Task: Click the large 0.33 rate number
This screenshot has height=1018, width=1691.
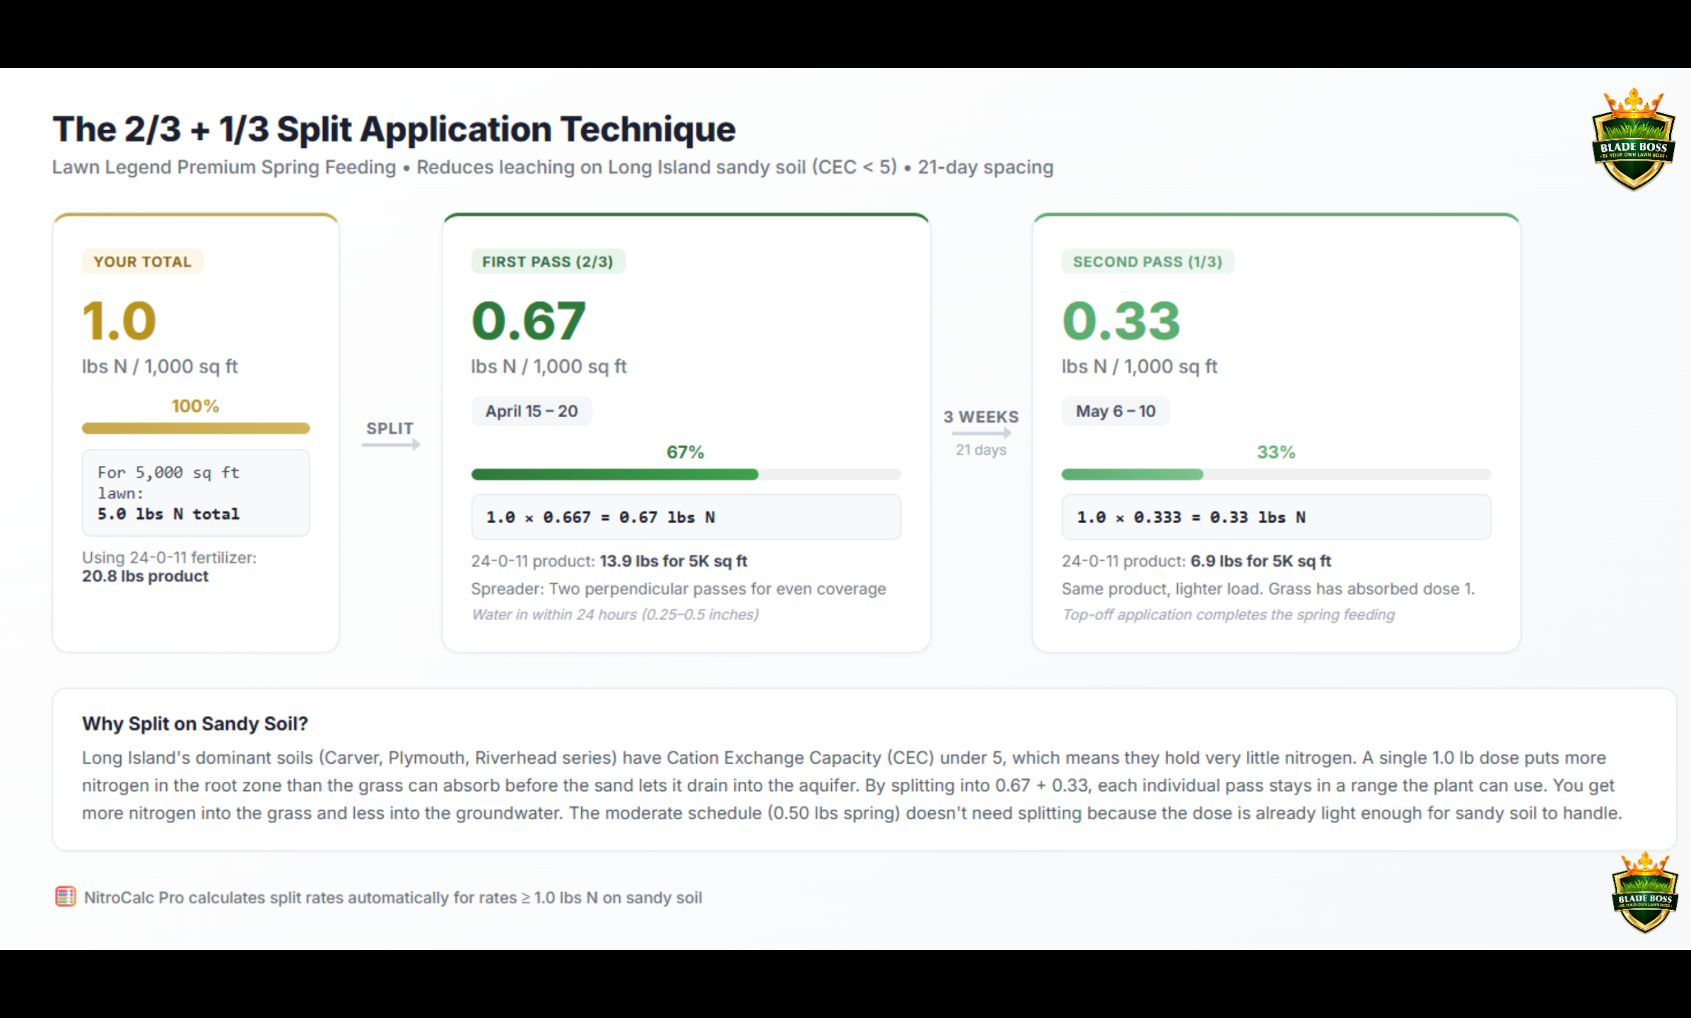Action: coord(1121,321)
